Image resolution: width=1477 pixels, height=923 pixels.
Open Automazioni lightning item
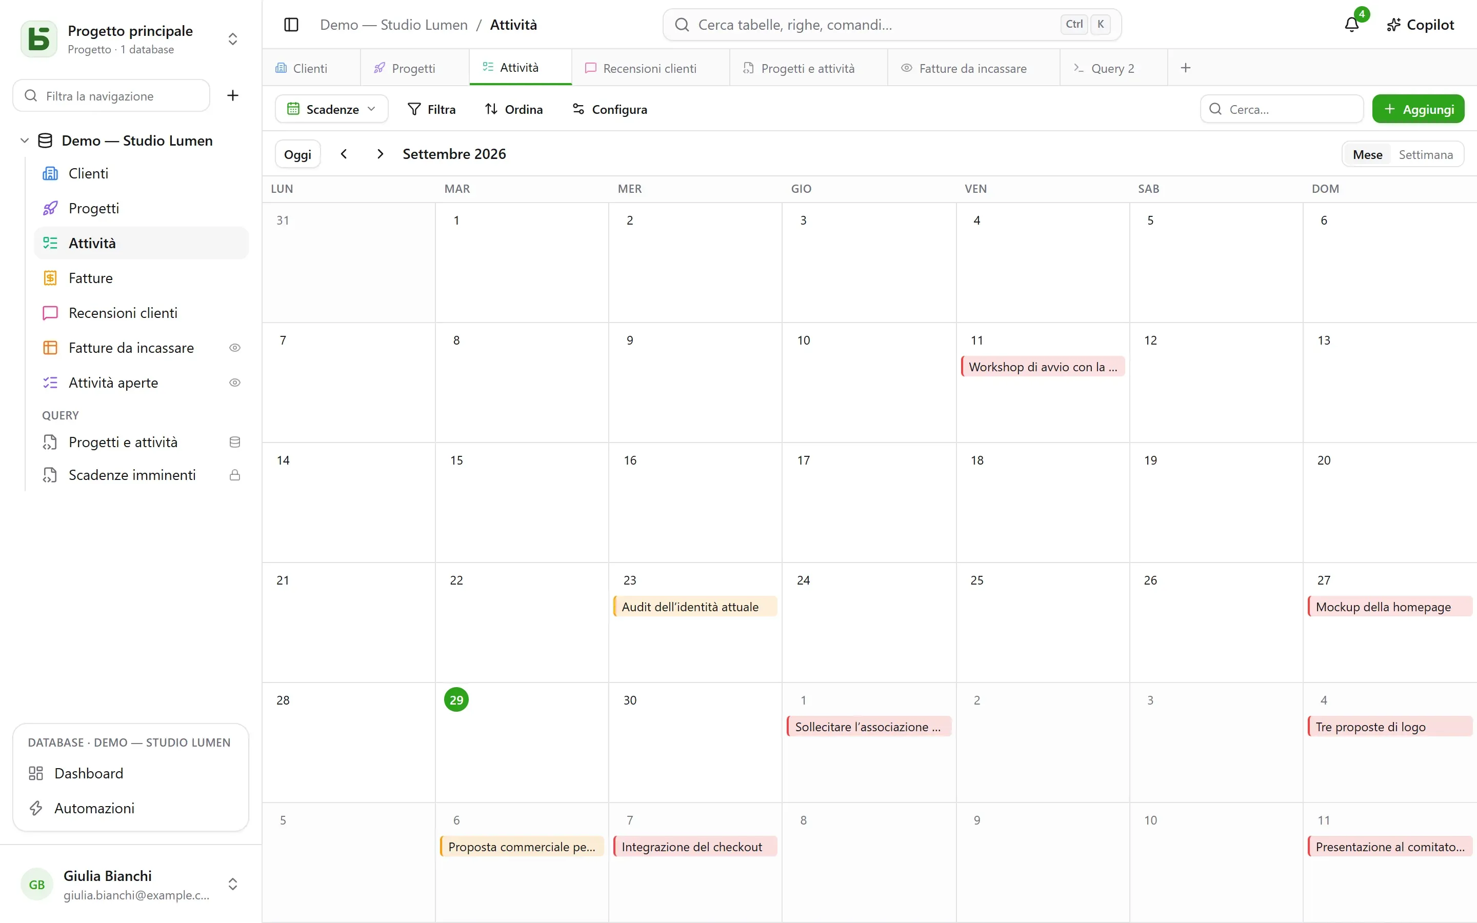[131, 808]
